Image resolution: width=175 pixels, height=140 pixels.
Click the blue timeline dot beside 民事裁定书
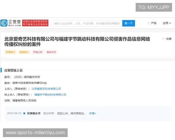coord(24,113)
